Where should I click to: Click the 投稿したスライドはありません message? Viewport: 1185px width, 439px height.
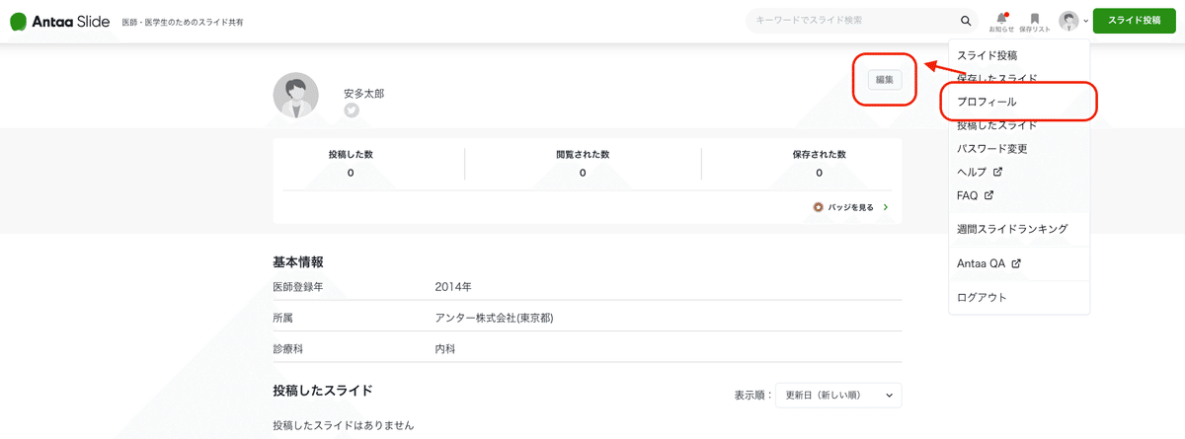343,426
